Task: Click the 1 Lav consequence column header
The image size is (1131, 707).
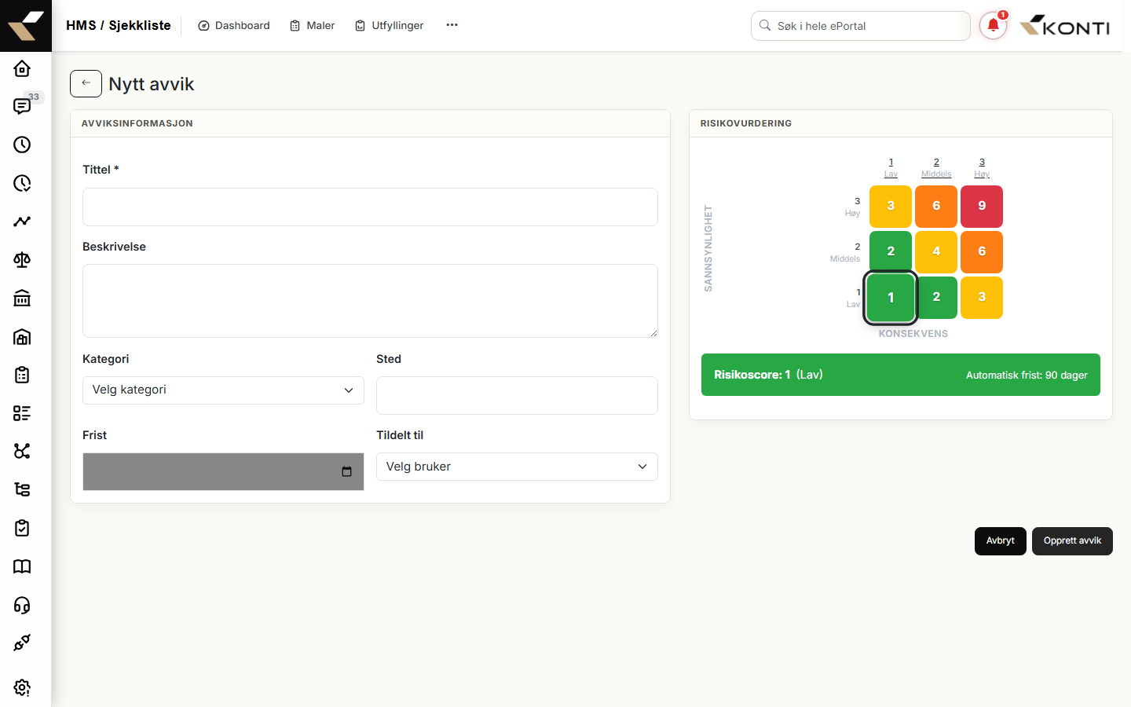Action: [891, 168]
